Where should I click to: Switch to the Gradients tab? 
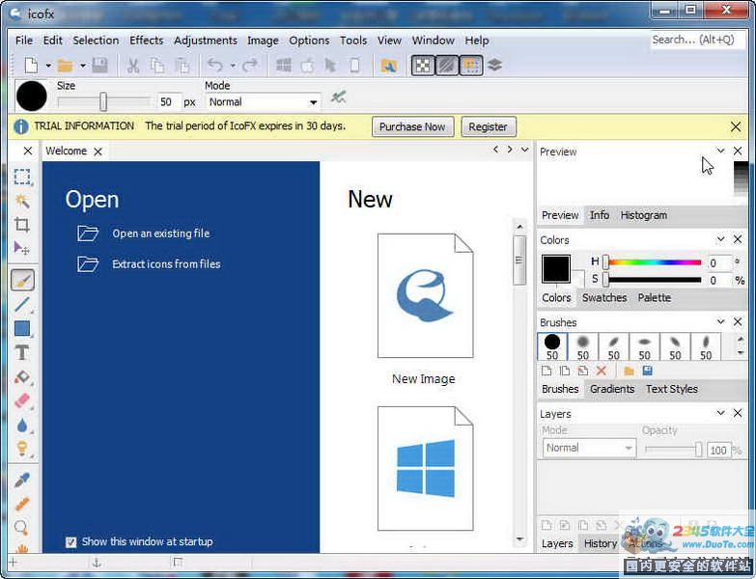[x=612, y=389]
